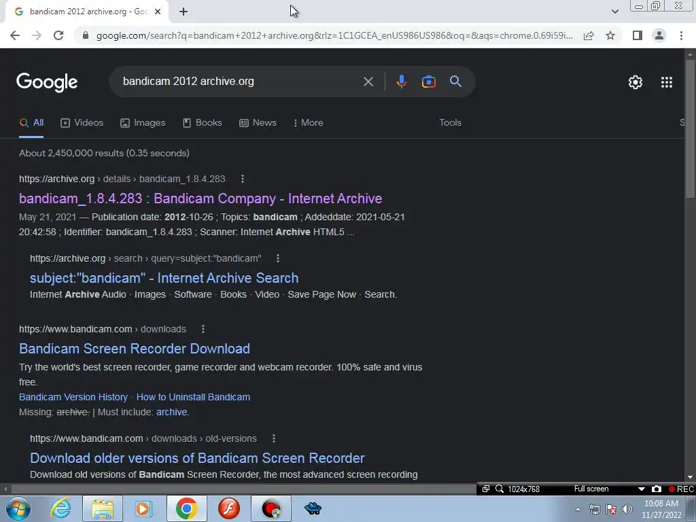Open site info via the padlock icon
Image resolution: width=696 pixels, height=522 pixels.
tap(86, 35)
